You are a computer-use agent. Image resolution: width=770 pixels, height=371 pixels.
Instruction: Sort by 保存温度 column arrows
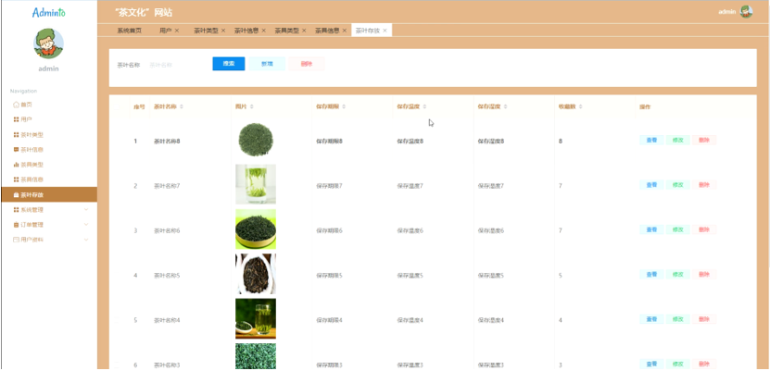tap(424, 106)
